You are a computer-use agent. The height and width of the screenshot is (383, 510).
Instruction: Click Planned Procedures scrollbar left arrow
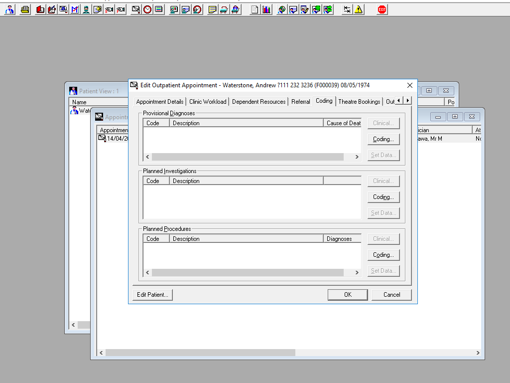pyautogui.click(x=147, y=272)
